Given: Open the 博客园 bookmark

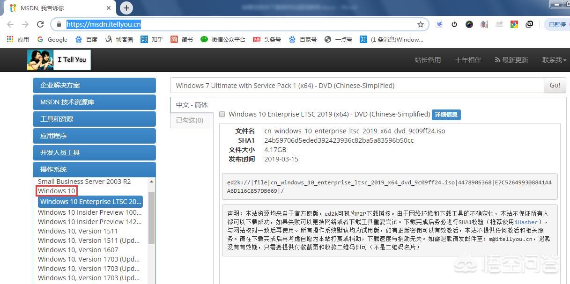Looking at the screenshot, I should click(120, 39).
